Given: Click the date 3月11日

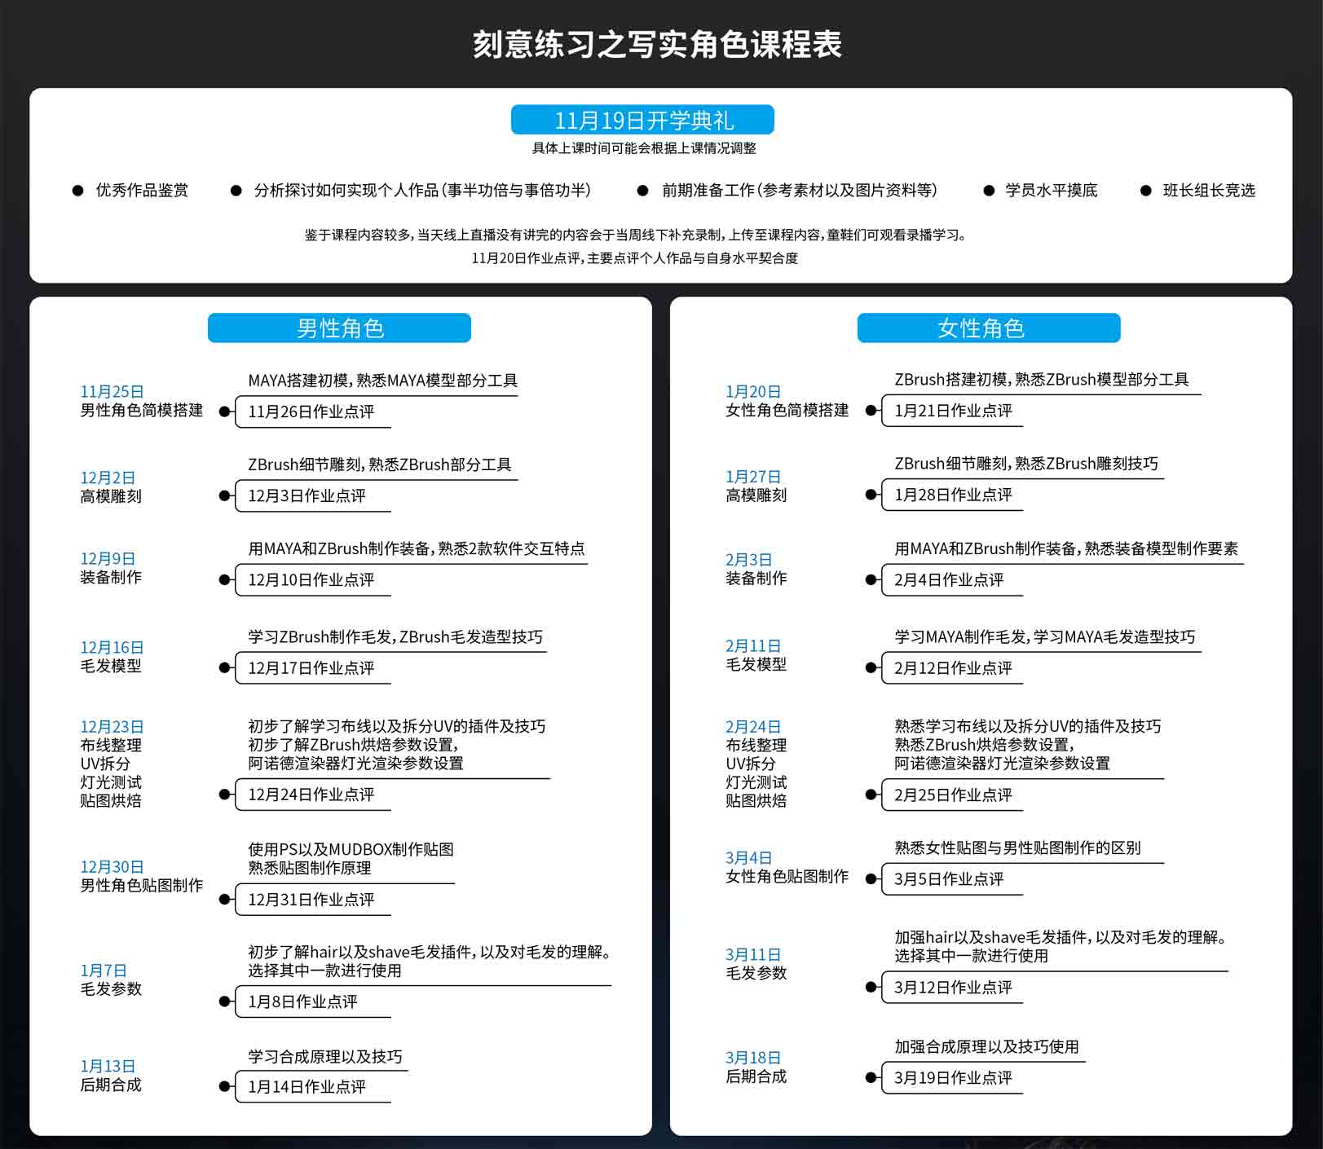Looking at the screenshot, I should pyautogui.click(x=753, y=954).
